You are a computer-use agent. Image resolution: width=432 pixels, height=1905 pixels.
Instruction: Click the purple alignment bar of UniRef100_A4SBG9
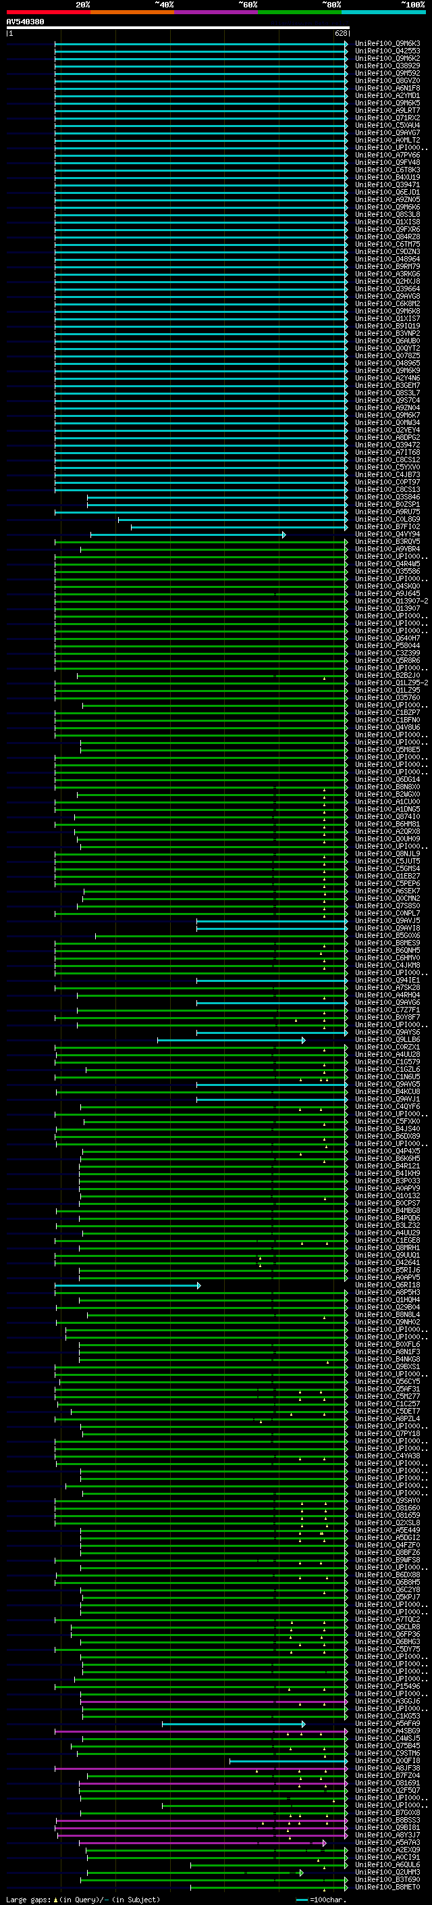(x=201, y=1731)
